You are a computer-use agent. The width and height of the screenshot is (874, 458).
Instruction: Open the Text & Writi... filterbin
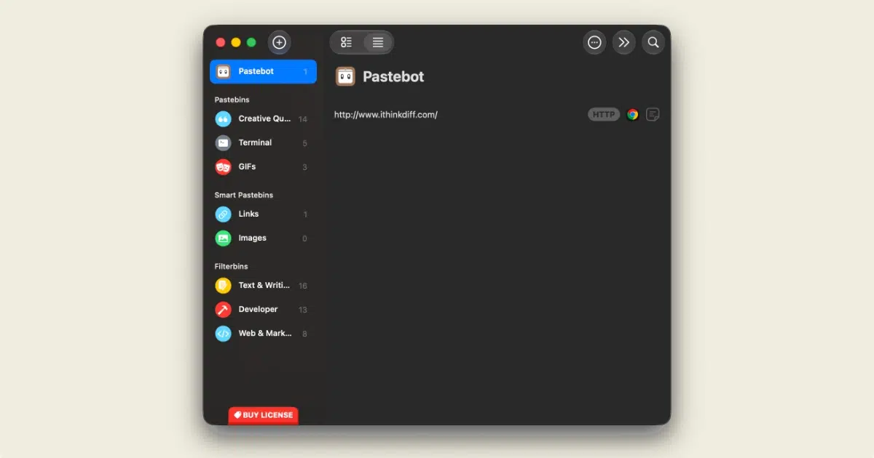click(x=263, y=285)
